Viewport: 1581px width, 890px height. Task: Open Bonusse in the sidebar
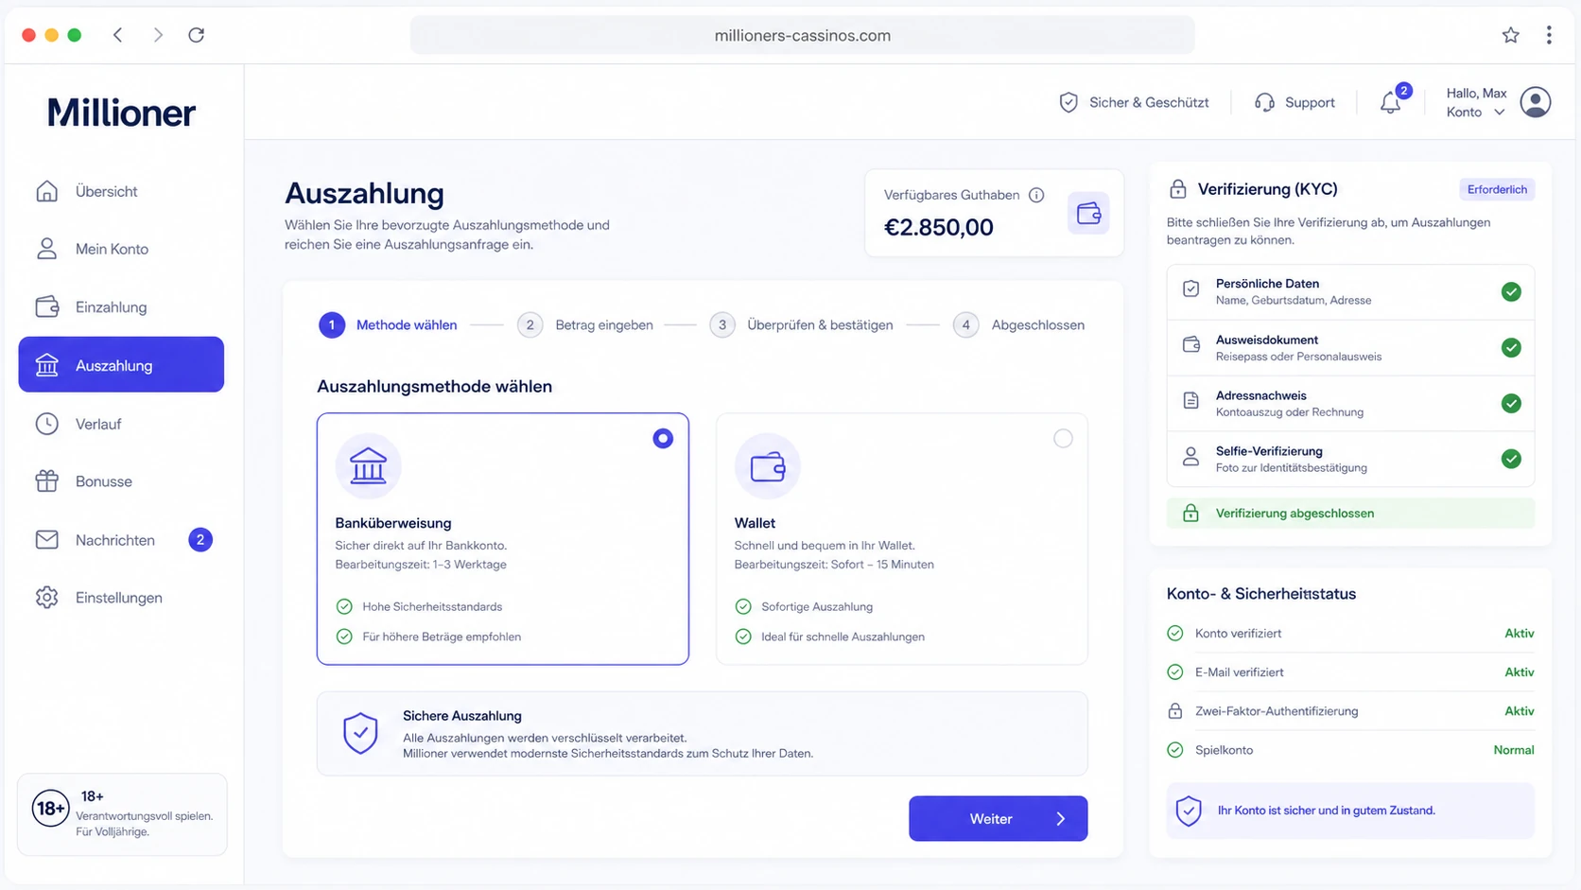(x=121, y=481)
